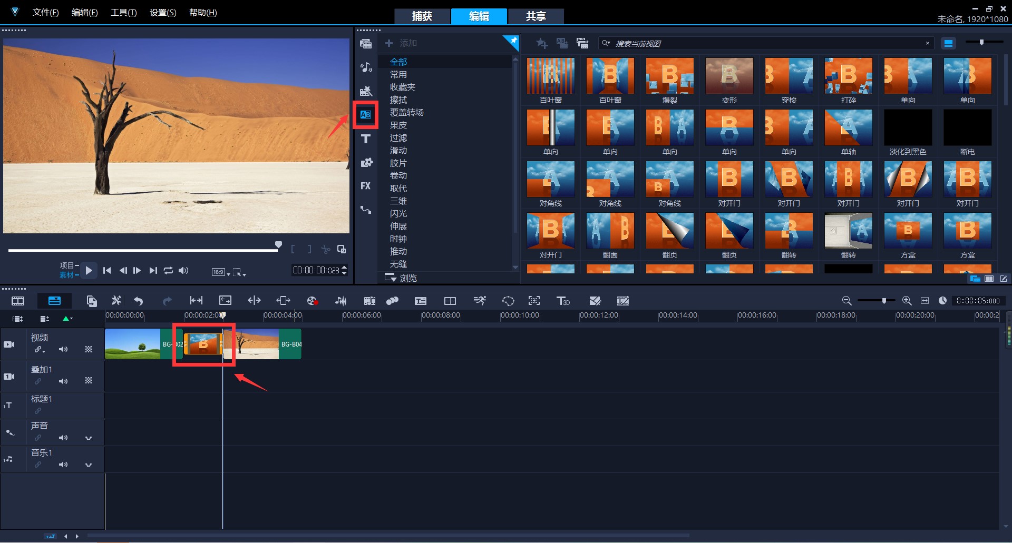The width and height of the screenshot is (1012, 543).
Task: Open the Media library panel icon
Action: [x=366, y=43]
